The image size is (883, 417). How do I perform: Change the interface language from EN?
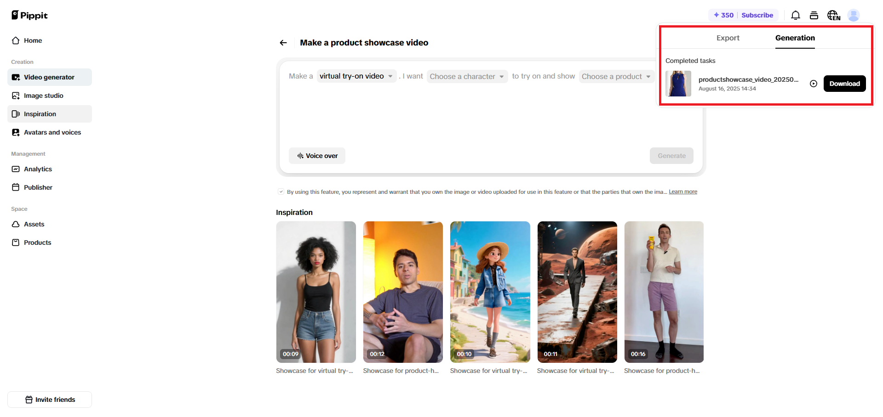(x=833, y=15)
